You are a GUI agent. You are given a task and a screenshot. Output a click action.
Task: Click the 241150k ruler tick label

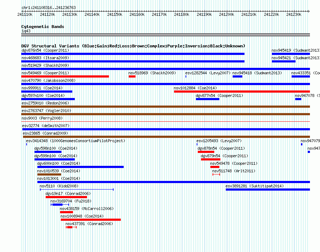click(115, 14)
